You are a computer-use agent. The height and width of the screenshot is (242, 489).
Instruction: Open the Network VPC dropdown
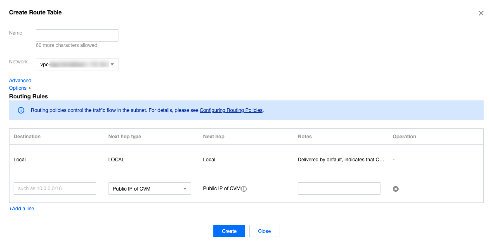77,64
